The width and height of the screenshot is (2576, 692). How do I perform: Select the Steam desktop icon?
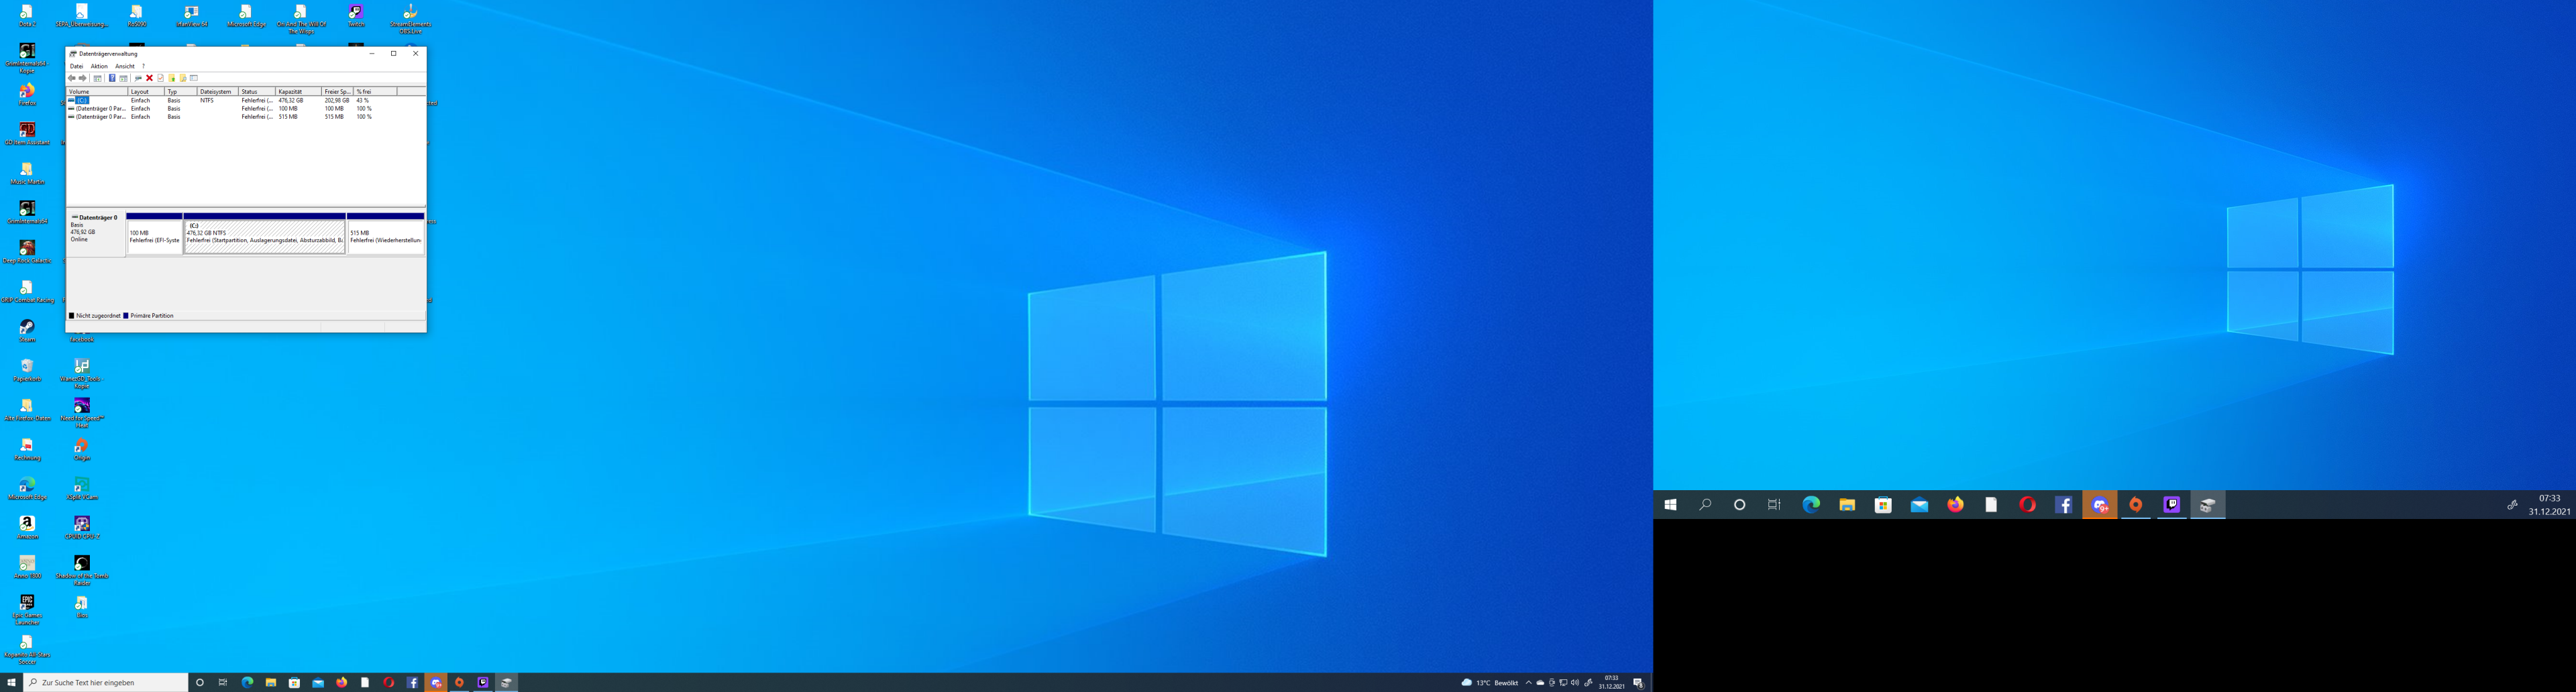pos(27,331)
